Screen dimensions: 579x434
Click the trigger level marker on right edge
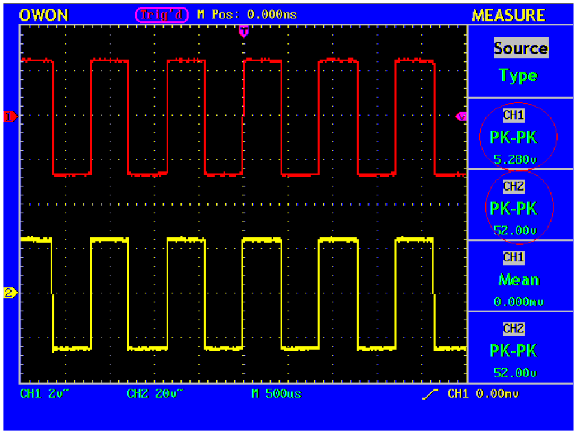click(461, 117)
